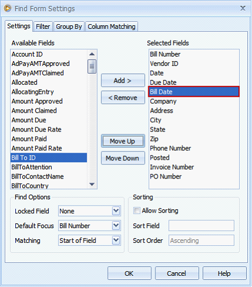The image size is (252, 287).
Task: Close the Find Form Settings dialog
Action: click(x=243, y=8)
